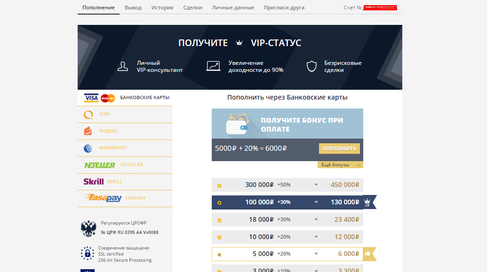Click the Neteller logo
Viewport: 487px width, 272px height.
click(100, 165)
